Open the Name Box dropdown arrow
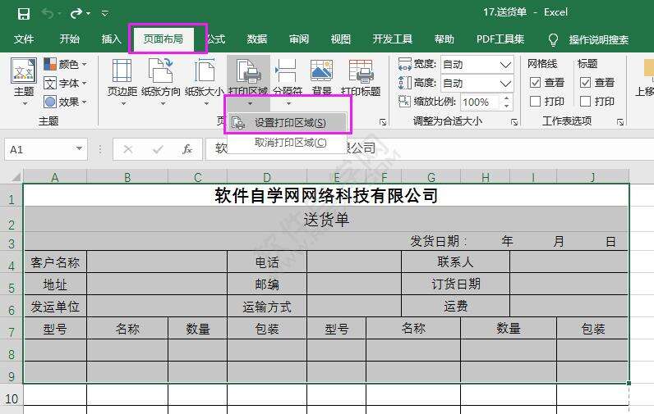Screen dimensions: 654x414 (x=79, y=148)
